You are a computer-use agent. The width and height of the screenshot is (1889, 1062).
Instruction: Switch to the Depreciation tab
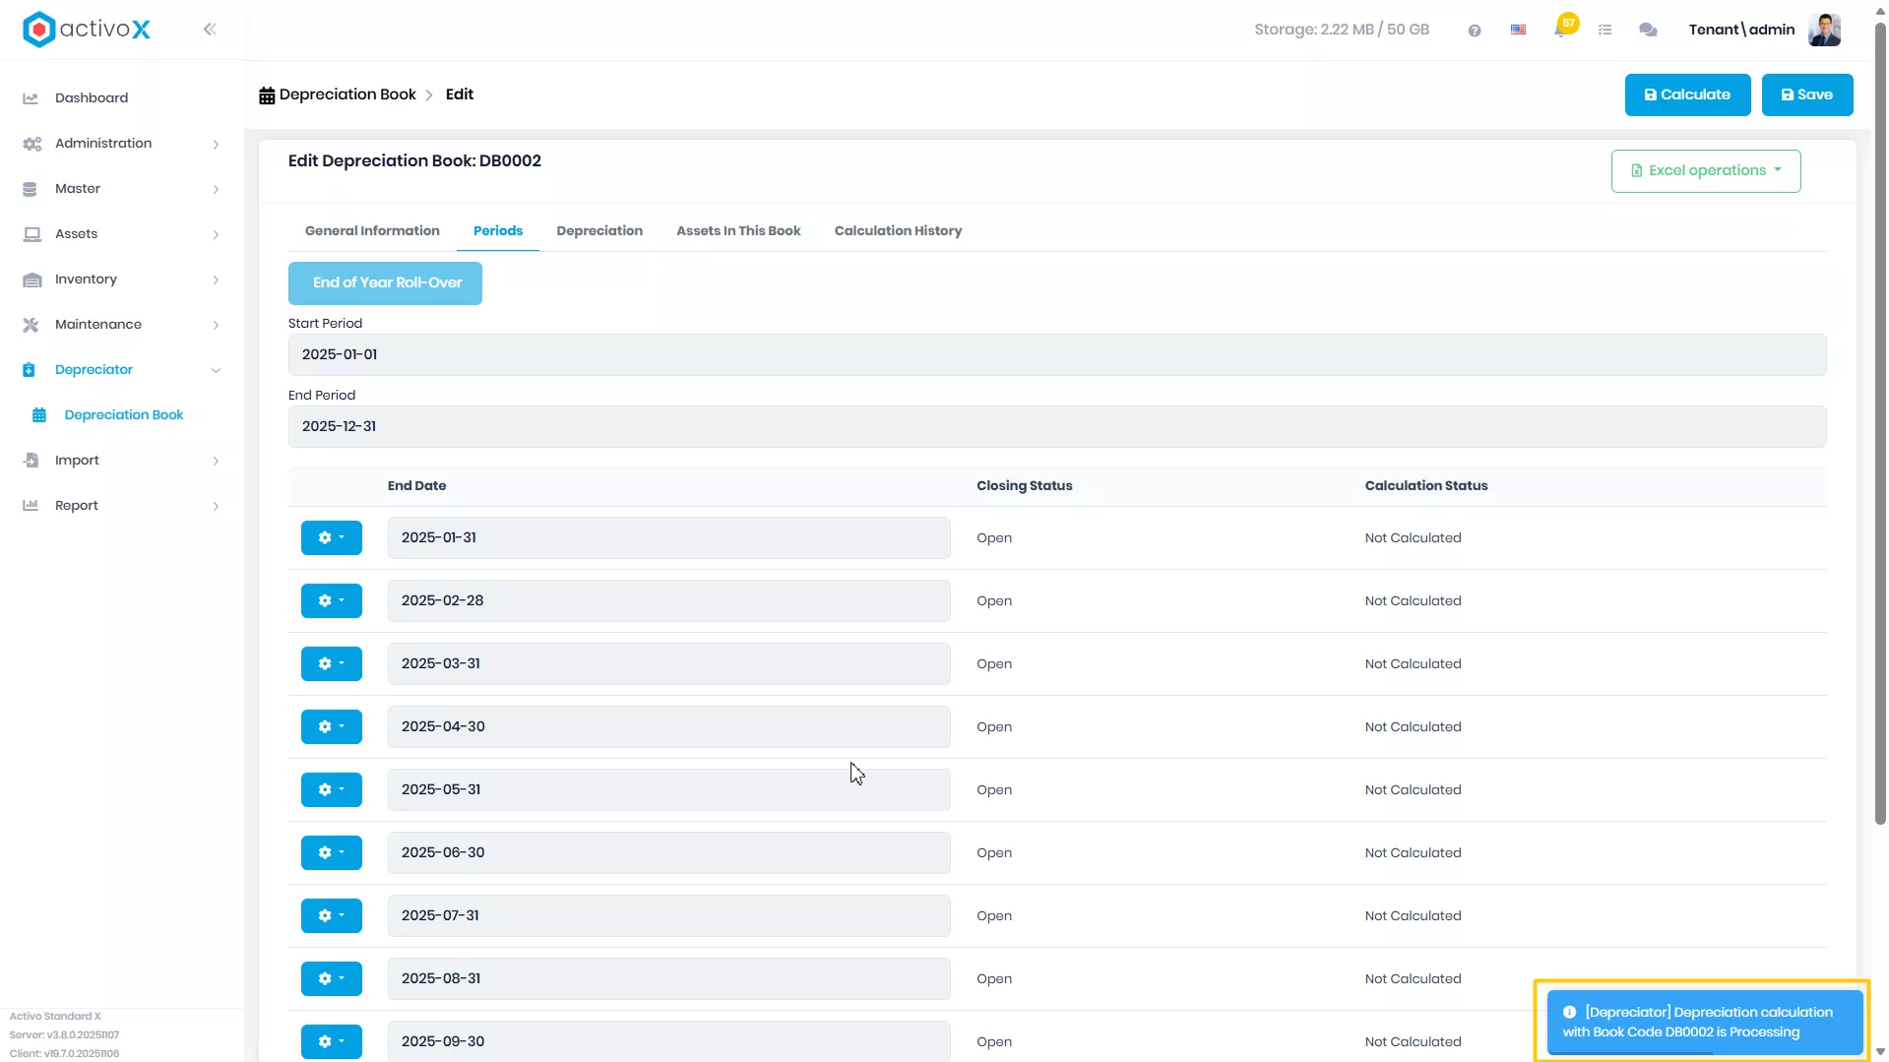tap(599, 231)
